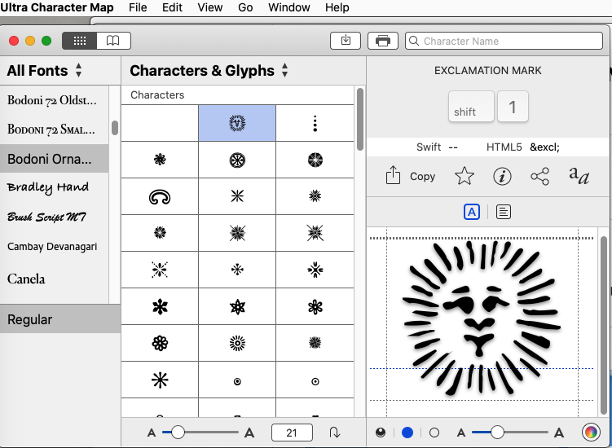612x448 pixels.
Task: Select the single glyph 'A' preview mode
Action: point(471,212)
